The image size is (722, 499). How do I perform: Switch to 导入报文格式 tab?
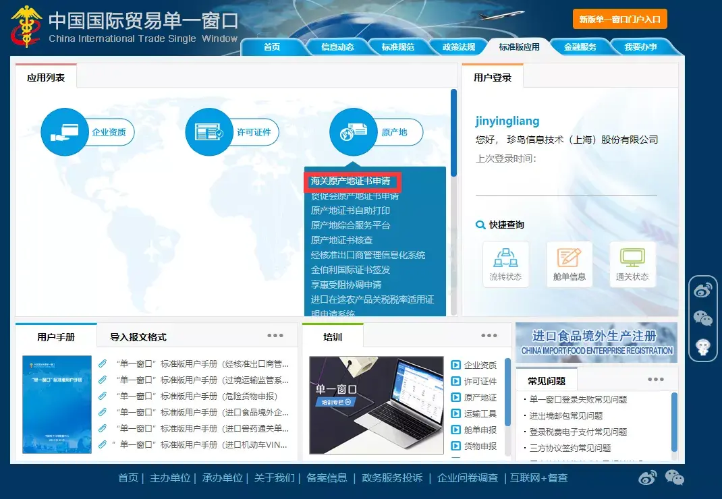[138, 337]
